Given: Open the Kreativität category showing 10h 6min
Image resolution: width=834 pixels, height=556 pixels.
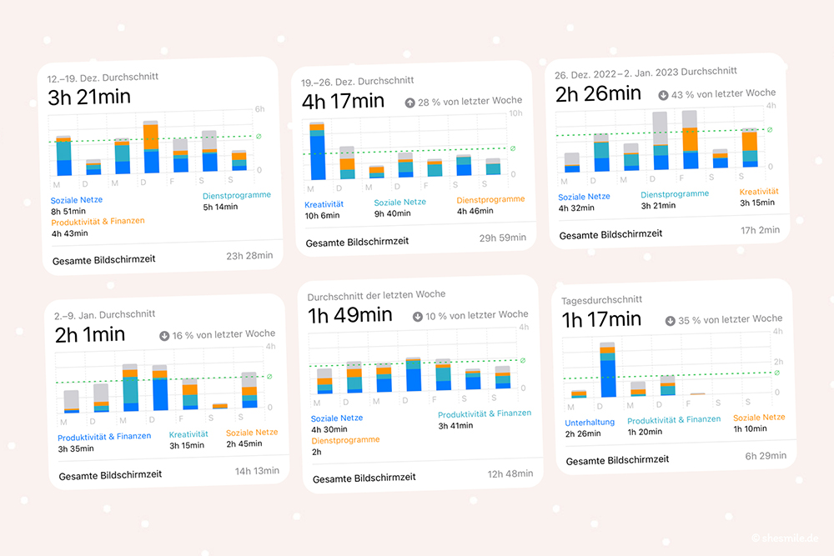Looking at the screenshot, I should click(324, 210).
